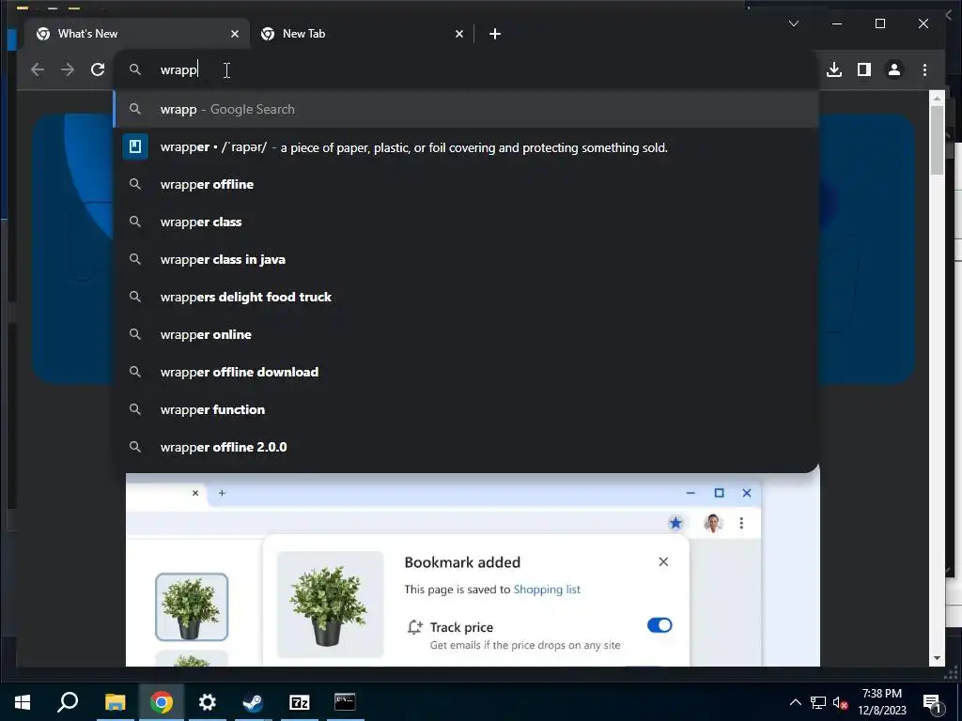Image resolution: width=962 pixels, height=721 pixels.
Task: Choose 'wrapper class' suggestion
Action: tap(466, 222)
